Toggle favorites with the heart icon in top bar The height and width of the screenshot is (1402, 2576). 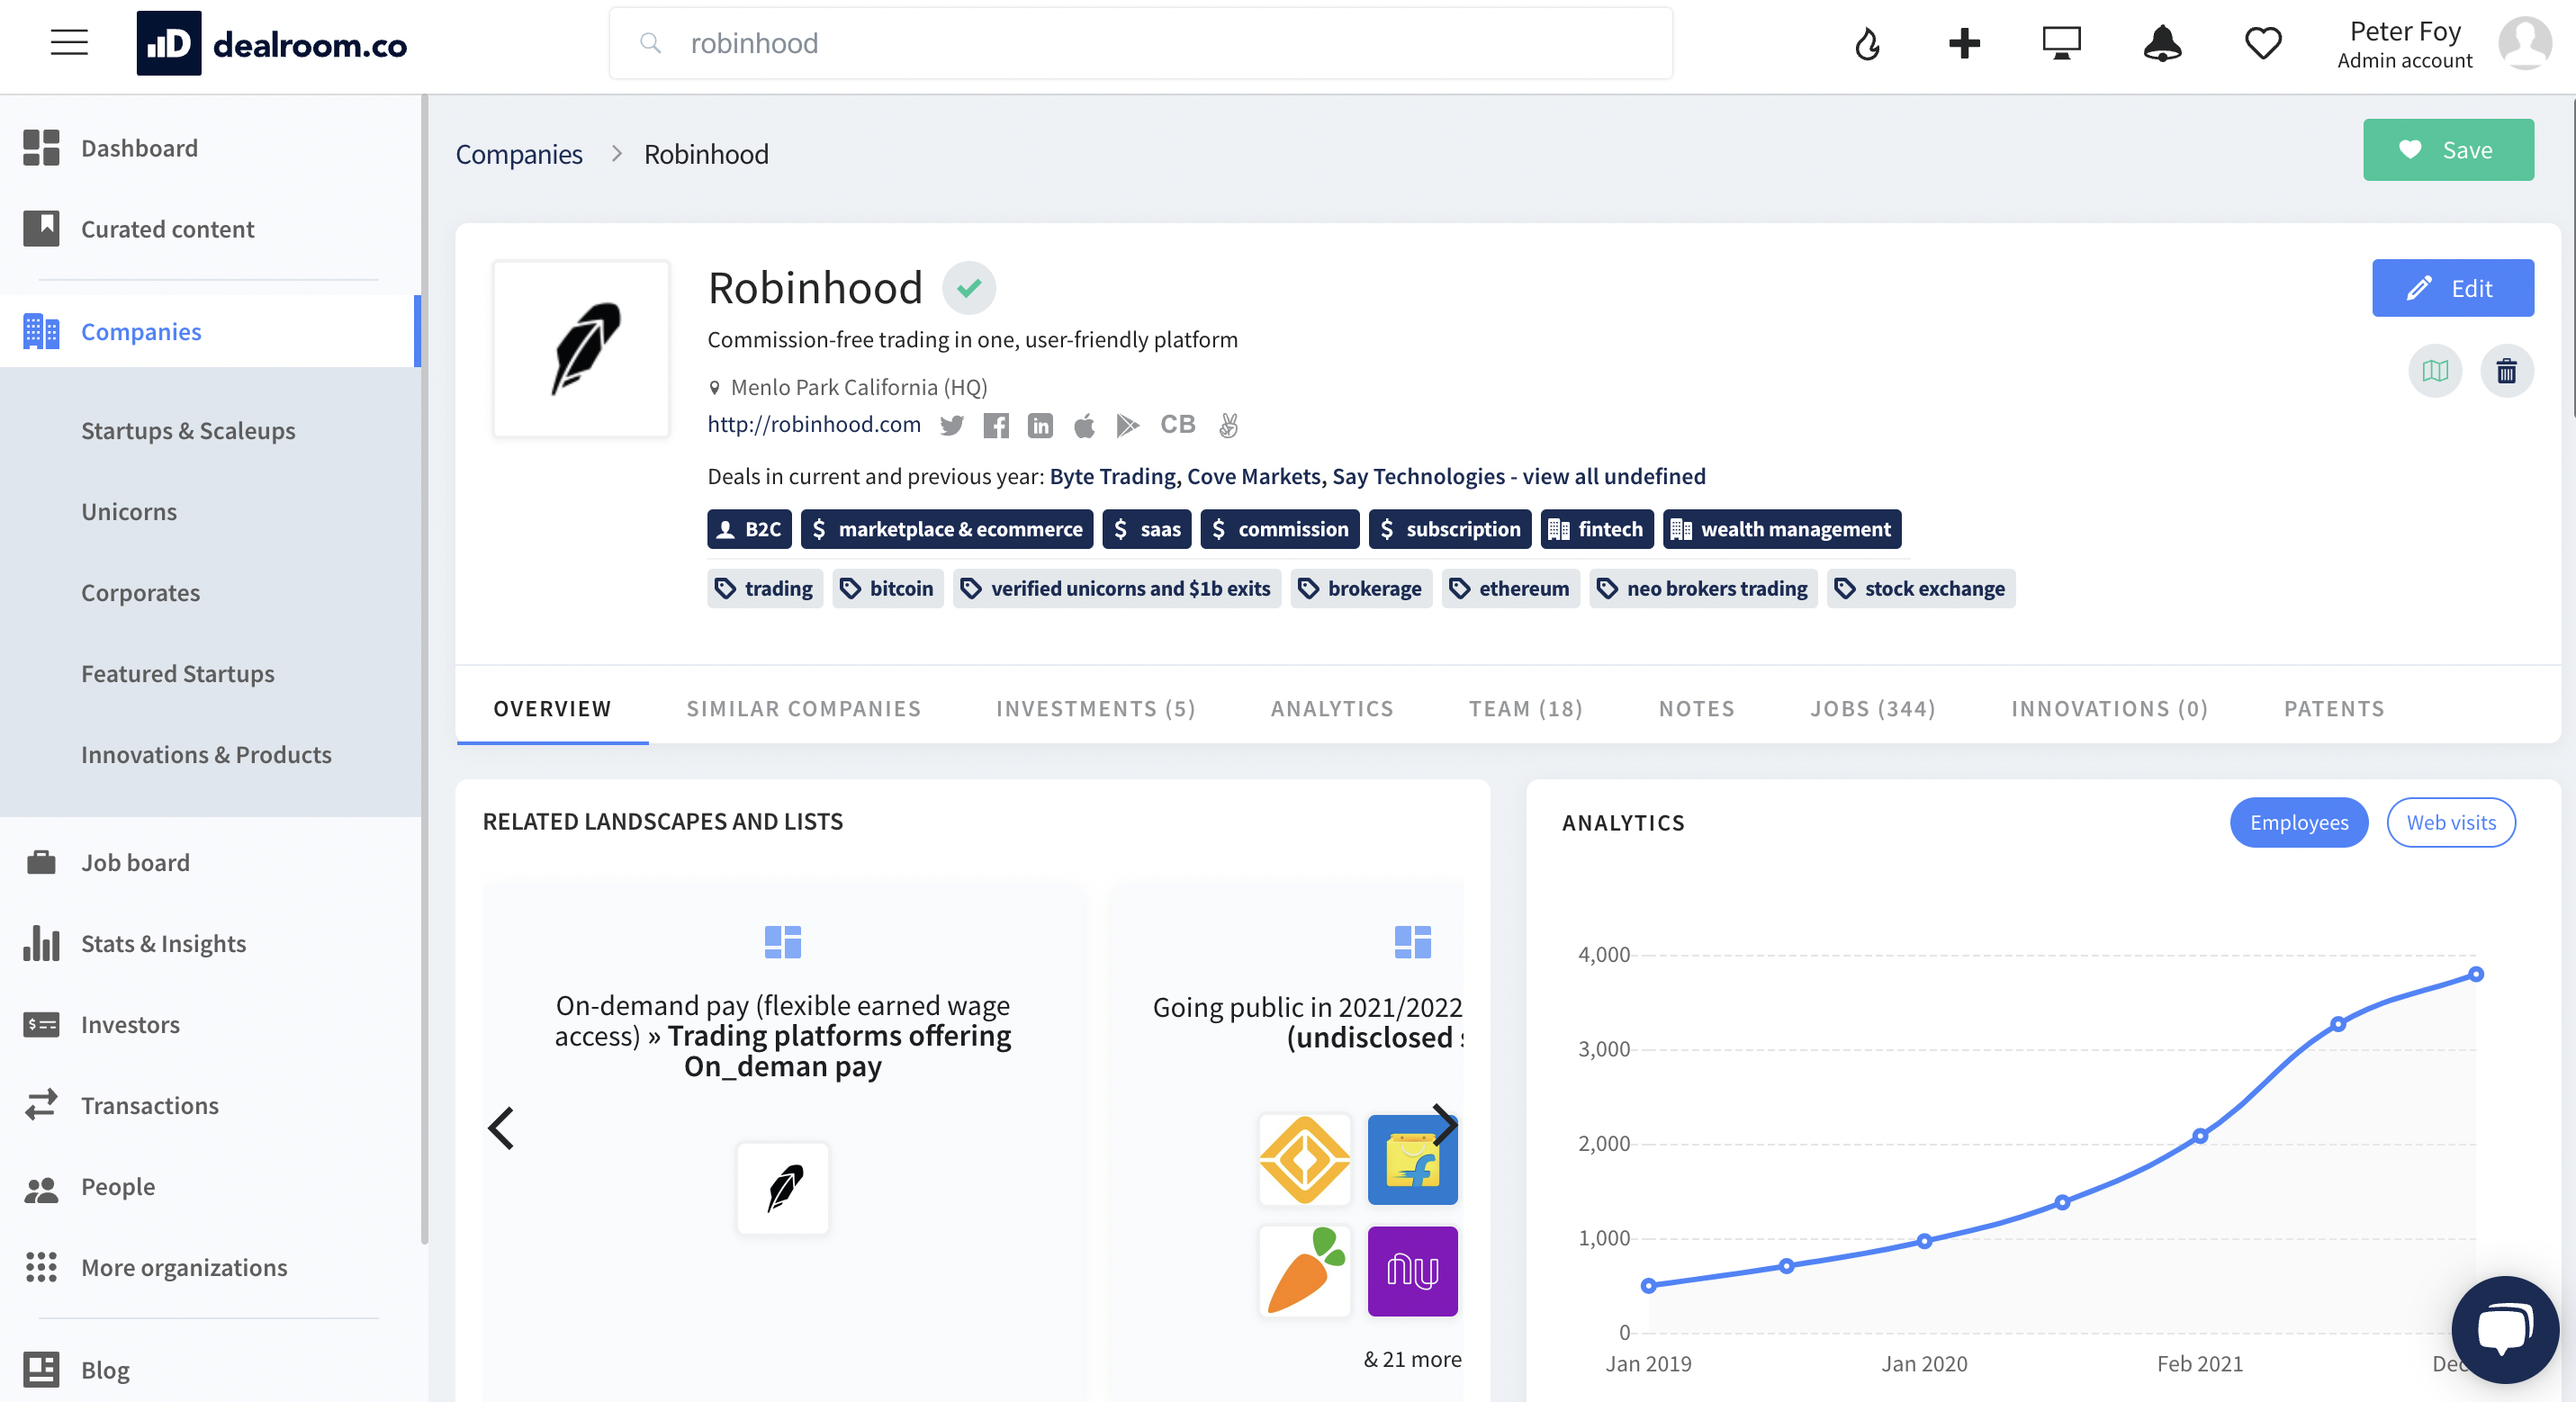(2263, 43)
